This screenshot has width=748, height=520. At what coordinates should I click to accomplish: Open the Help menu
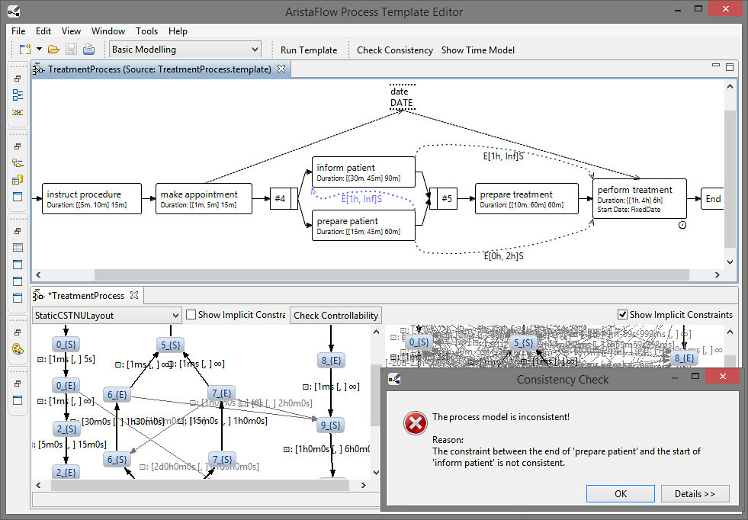178,31
